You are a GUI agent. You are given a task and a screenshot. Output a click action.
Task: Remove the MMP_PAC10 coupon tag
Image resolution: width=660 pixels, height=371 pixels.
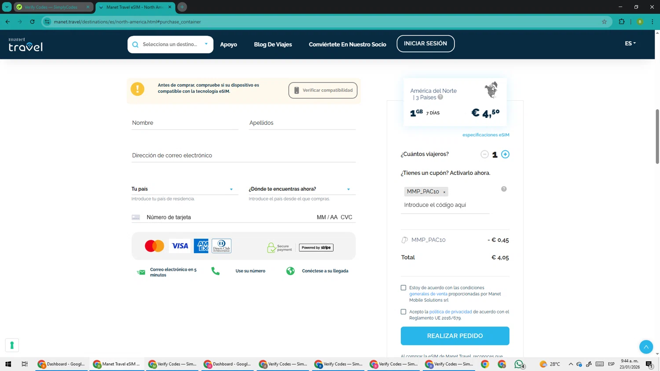point(444,192)
